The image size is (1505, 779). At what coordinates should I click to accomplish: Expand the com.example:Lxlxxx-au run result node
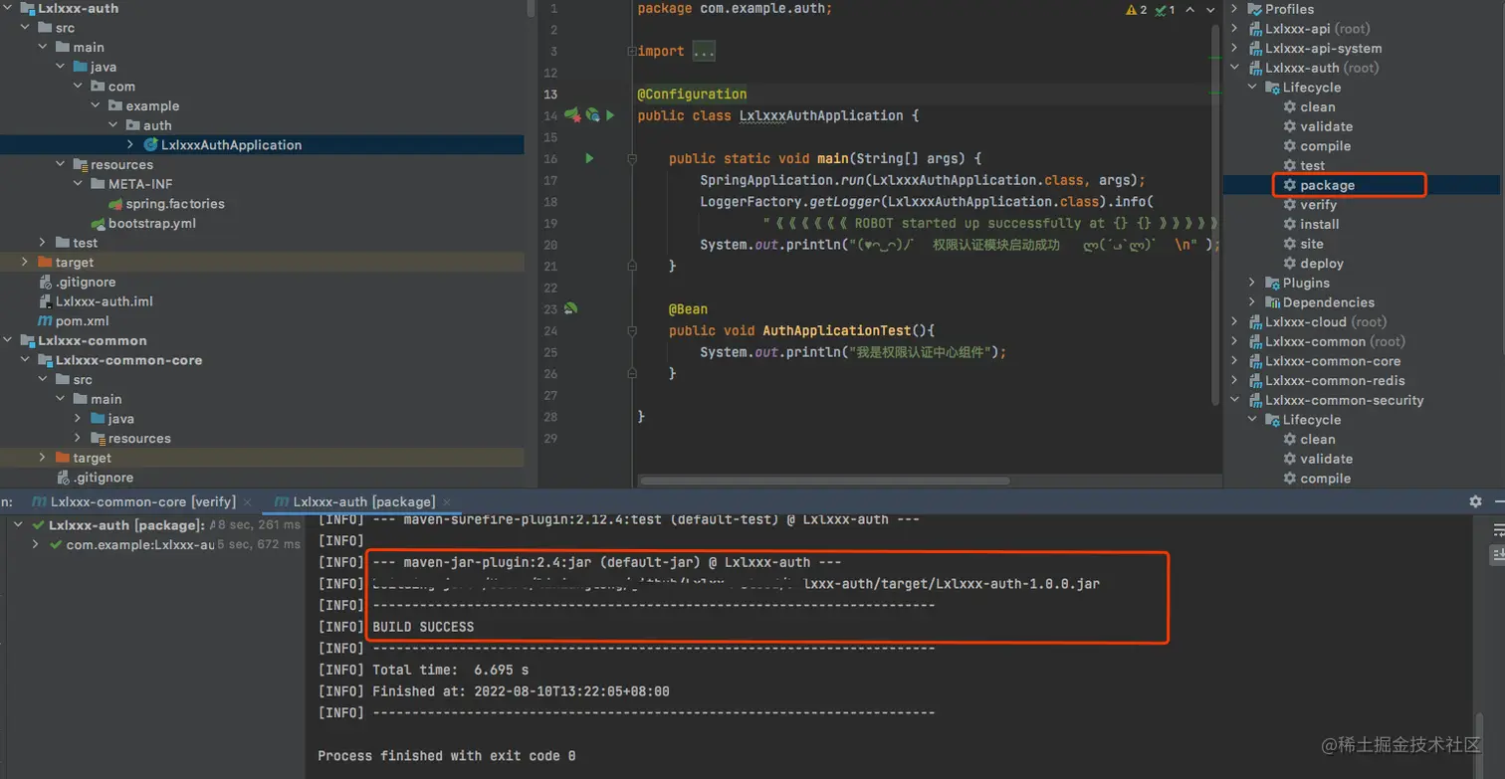(x=37, y=545)
